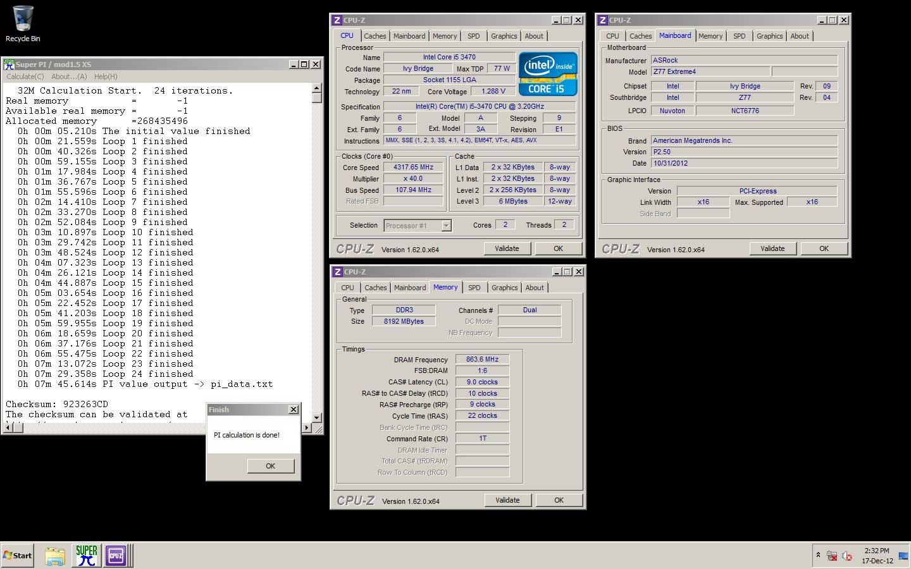
Task: Close the Finish dialog with X
Action: click(x=294, y=410)
